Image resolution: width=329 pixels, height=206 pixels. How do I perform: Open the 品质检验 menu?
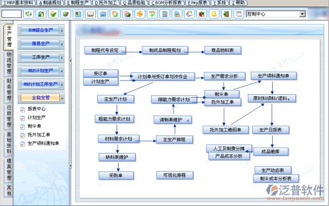134,3
